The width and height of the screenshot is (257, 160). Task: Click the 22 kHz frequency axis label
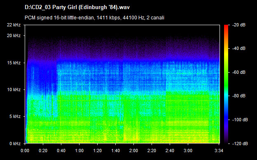click(14, 25)
